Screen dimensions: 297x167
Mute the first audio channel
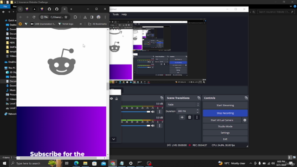(153, 112)
